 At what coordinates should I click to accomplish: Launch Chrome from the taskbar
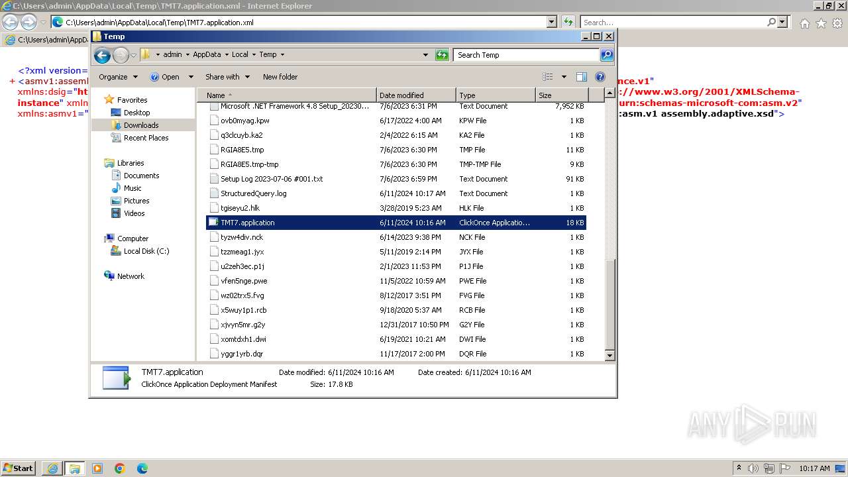[120, 468]
